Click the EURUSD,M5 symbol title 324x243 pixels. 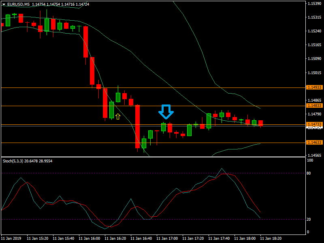[19, 4]
